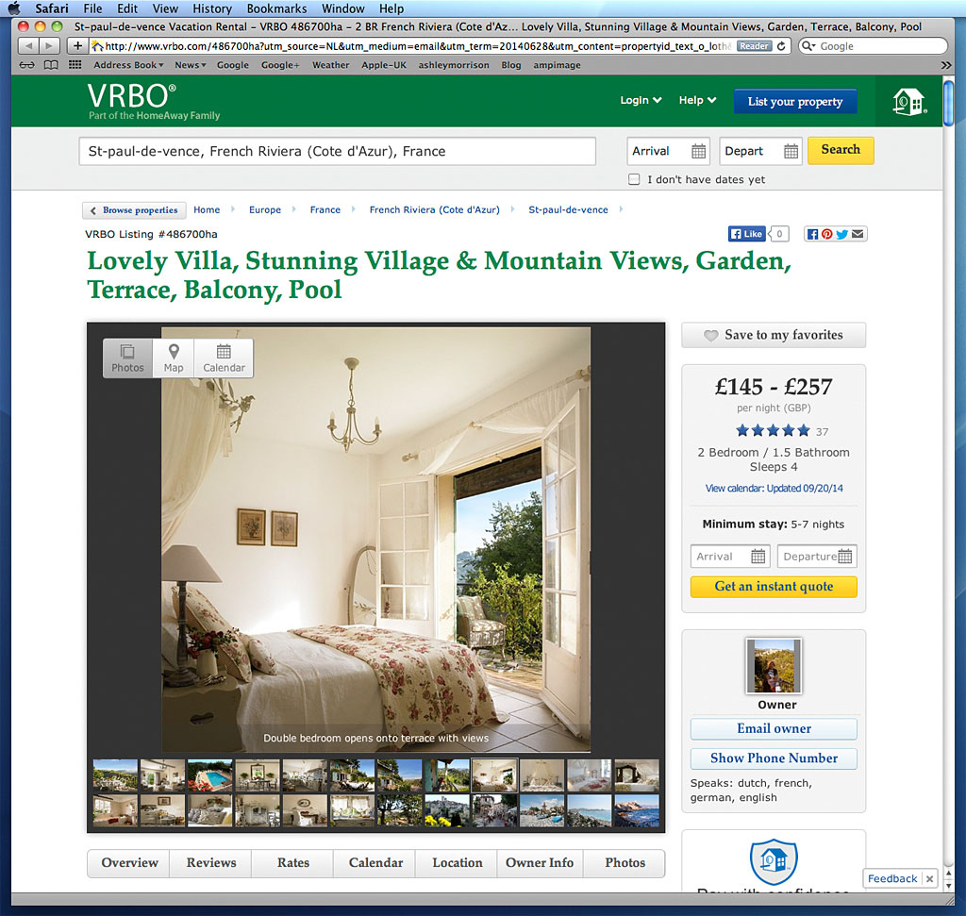Viewport: 966px width, 916px height.
Task: Switch to the Reviews tab
Action: tap(209, 863)
